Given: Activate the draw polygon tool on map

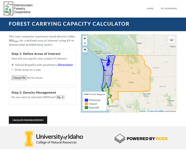Looking at the screenshot, I should click(x=85, y=50).
